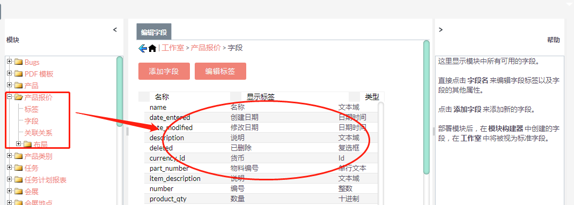Viewport: 574px width, 205px height.
Task: Collapse the 模块 panel with < arrow
Action: pyautogui.click(x=115, y=29)
